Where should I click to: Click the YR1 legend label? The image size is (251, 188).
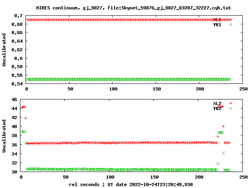tap(217, 25)
